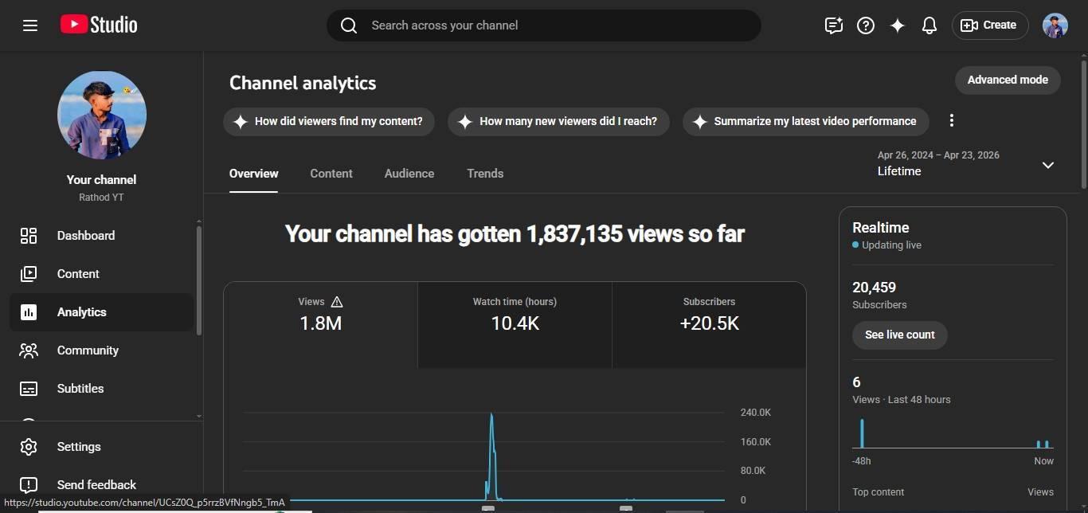The height and width of the screenshot is (513, 1088).
Task: Switch to the Audience tab
Action: point(409,174)
